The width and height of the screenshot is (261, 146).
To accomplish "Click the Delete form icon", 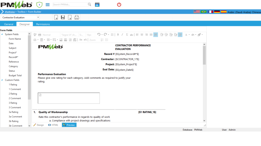I will [70, 17].
